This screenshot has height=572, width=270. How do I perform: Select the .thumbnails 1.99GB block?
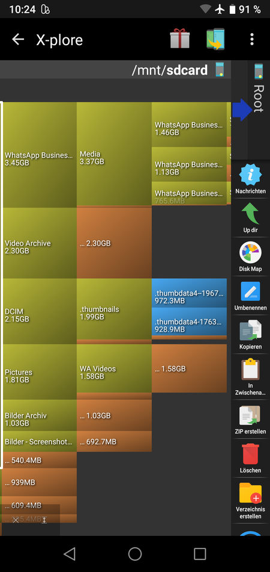coord(114,309)
